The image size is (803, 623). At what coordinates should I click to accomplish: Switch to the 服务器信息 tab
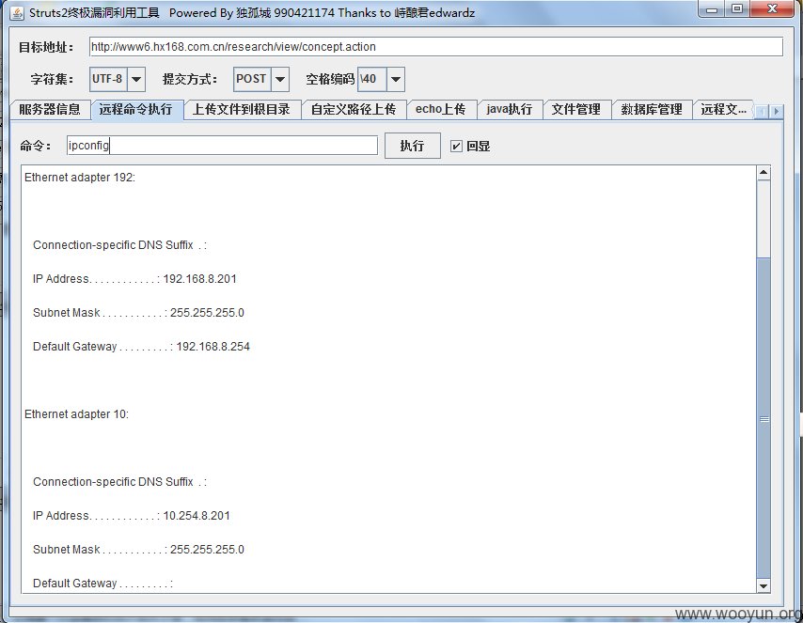[x=50, y=110]
